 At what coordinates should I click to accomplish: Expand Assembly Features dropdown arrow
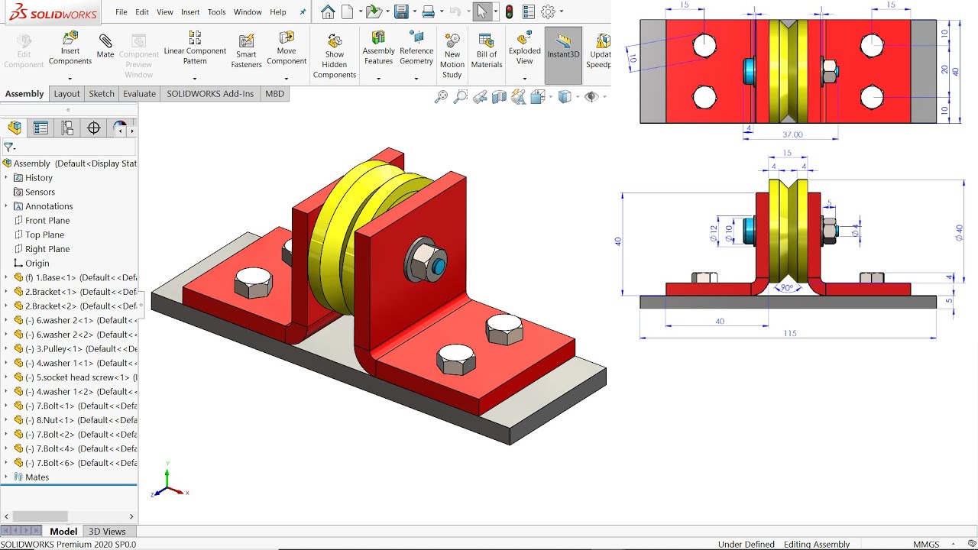point(378,79)
